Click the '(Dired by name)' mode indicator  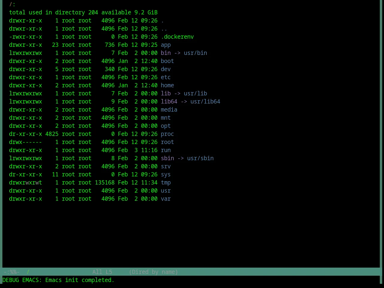tap(153, 272)
